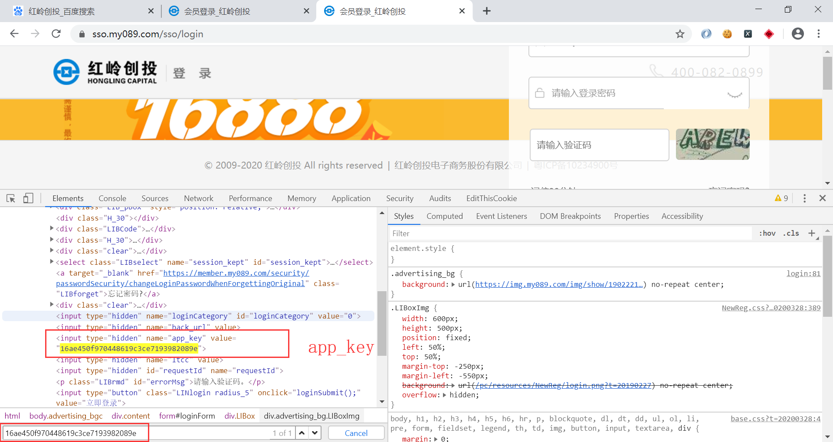Expand the margin property in base.css rule
This screenshot has height=442, width=833.
(x=436, y=439)
